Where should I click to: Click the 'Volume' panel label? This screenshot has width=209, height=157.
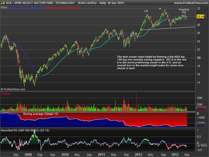click(5, 94)
